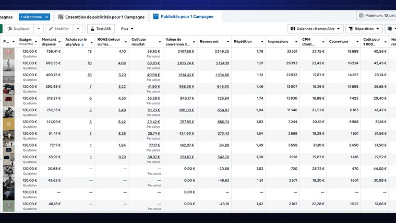Open the reports icon menu right of Répartition
The width and height of the screenshot is (396, 223).
[390, 29]
